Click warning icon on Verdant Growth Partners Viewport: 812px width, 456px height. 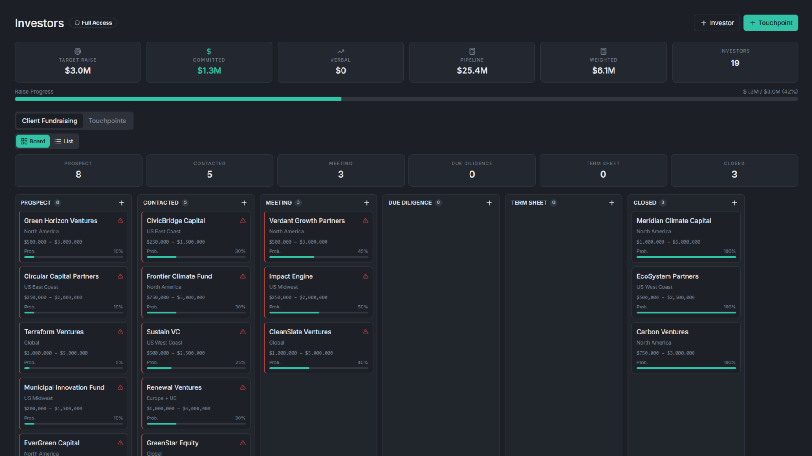[365, 221]
